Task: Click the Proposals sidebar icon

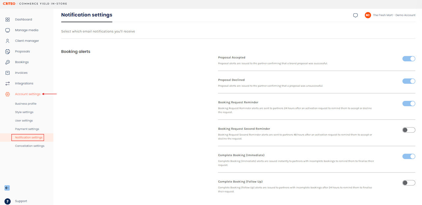Action: [x=8, y=52]
